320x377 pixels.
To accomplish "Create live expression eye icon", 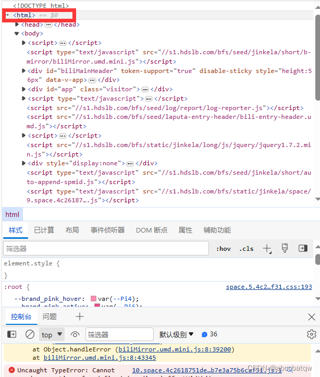I will [75, 334].
